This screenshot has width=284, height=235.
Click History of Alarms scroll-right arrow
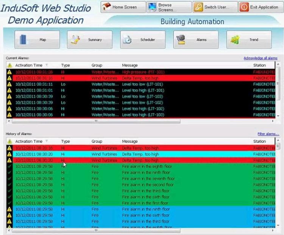click(273, 230)
